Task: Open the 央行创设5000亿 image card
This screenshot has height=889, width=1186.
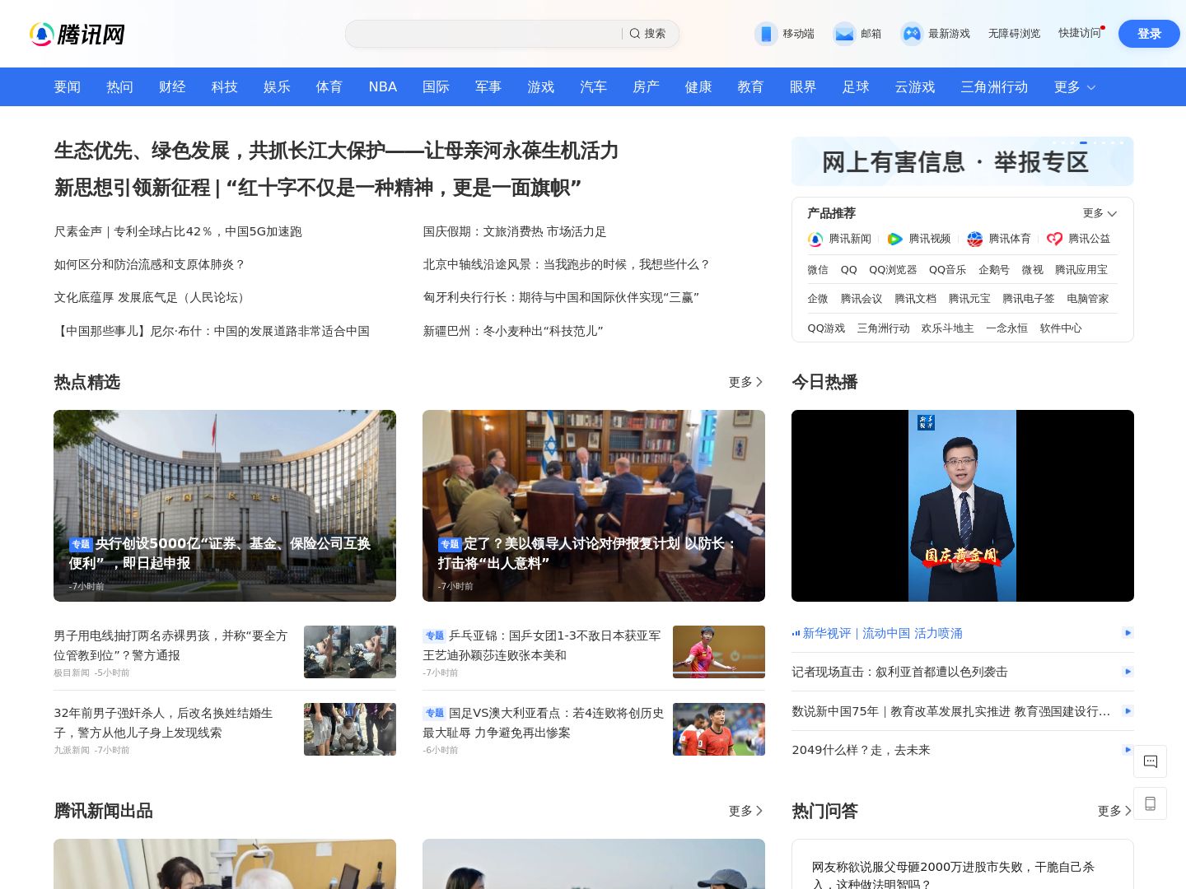Action: 225,505
